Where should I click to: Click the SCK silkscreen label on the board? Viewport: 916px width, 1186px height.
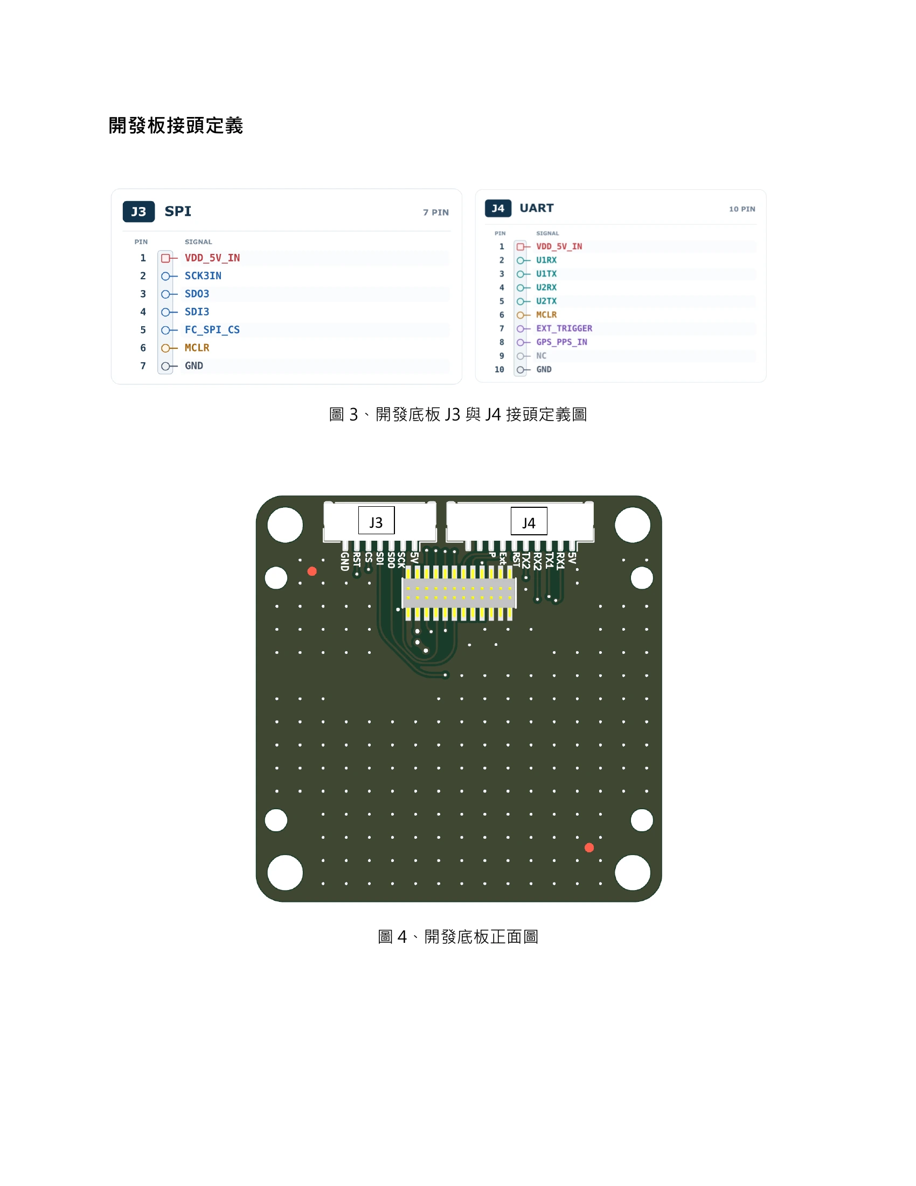[x=401, y=561]
